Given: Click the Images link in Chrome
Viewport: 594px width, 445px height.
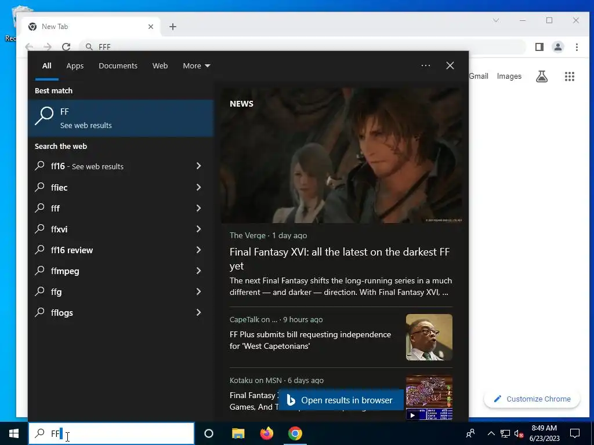Looking at the screenshot, I should click(x=509, y=76).
